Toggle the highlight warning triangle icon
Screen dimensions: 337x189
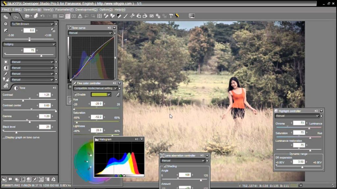(80, 16)
